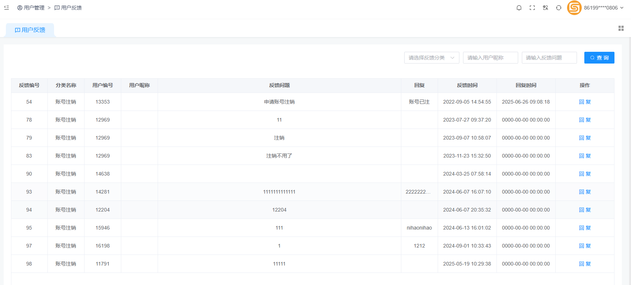Click 回复 in the nihaonihao row
The height and width of the screenshot is (285, 631).
pos(585,228)
